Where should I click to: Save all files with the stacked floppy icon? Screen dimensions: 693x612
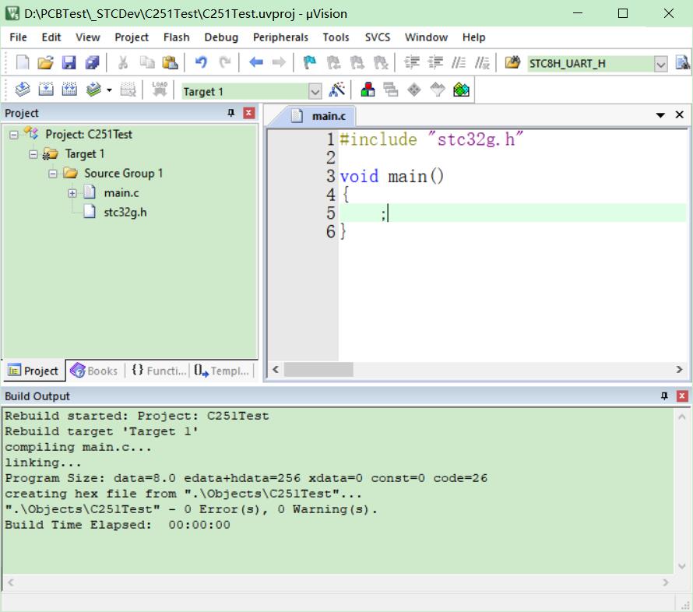93,63
